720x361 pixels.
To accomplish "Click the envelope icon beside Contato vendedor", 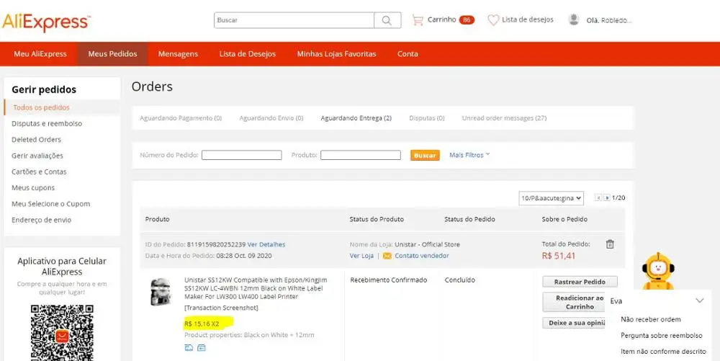I will click(x=387, y=256).
